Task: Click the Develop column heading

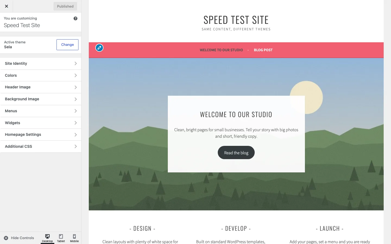Action: (236, 229)
